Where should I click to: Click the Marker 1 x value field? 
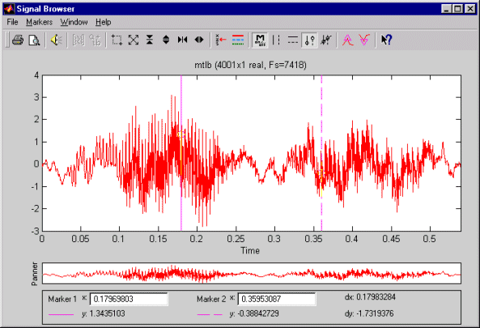click(129, 299)
